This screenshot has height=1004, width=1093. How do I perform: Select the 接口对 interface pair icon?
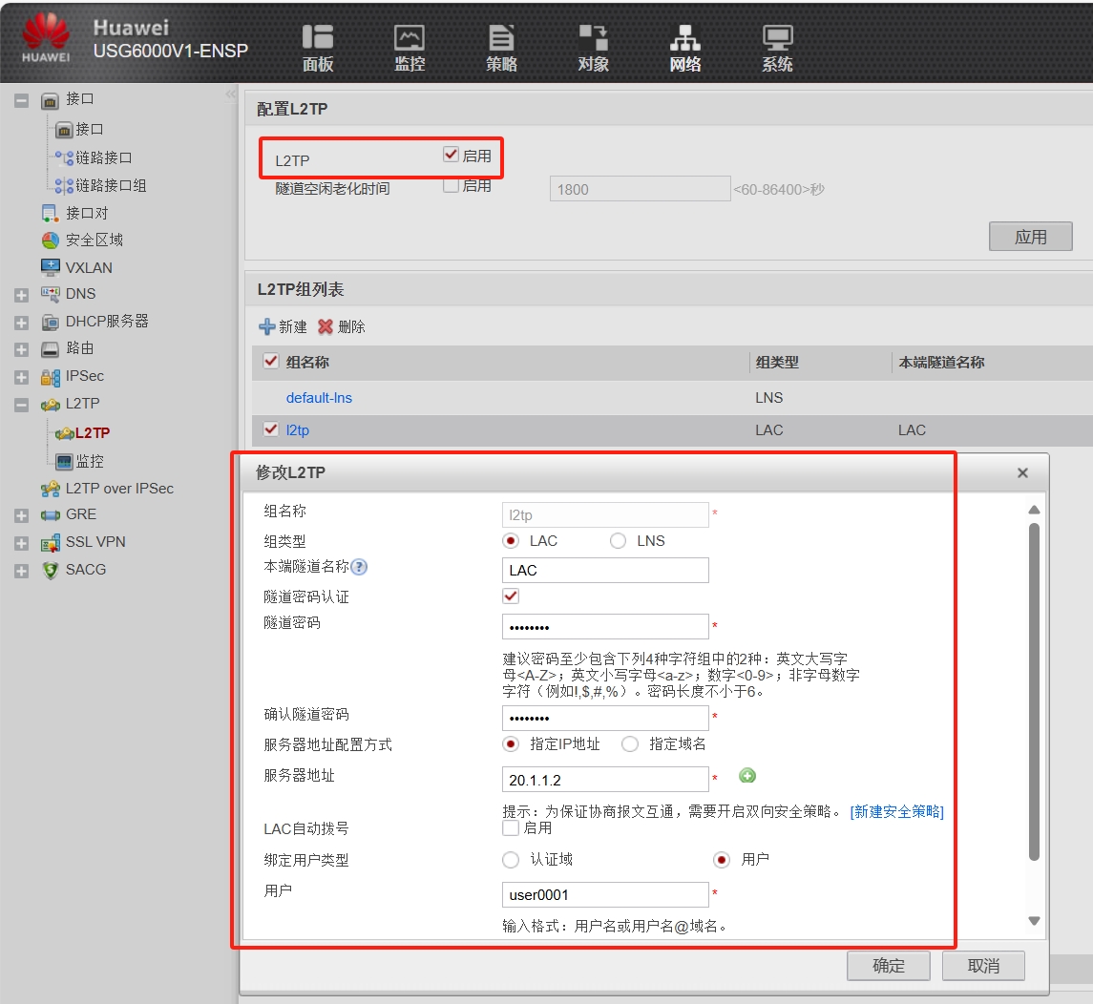point(50,213)
